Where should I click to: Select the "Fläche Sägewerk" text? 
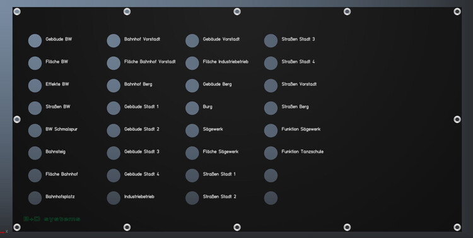click(221, 152)
